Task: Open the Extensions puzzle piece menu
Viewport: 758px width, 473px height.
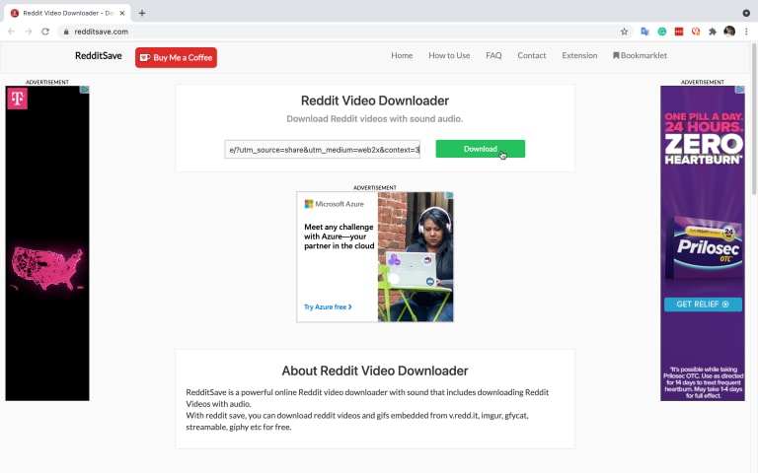Action: pyautogui.click(x=713, y=32)
